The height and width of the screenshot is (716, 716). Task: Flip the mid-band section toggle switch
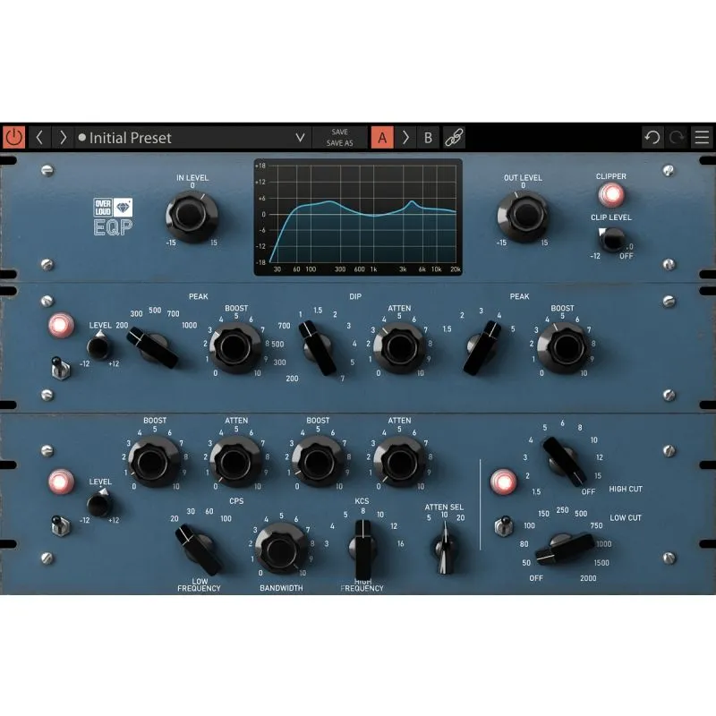point(61,368)
